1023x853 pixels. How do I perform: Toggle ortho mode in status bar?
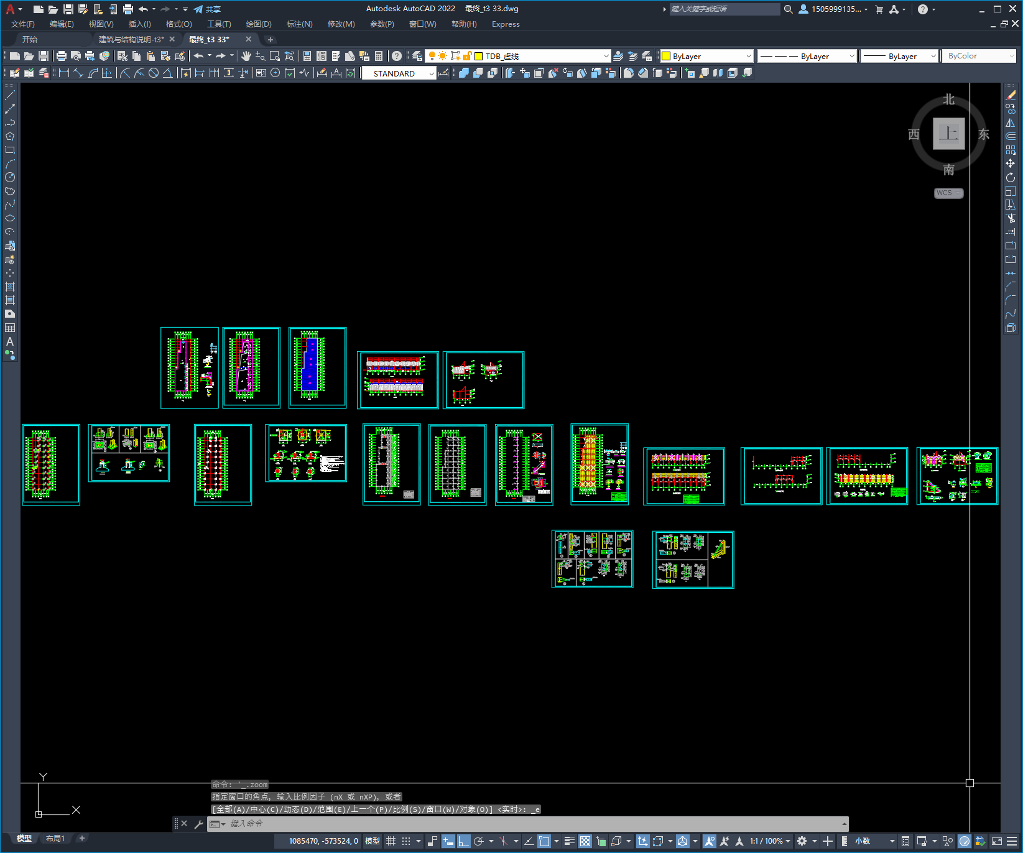(464, 841)
